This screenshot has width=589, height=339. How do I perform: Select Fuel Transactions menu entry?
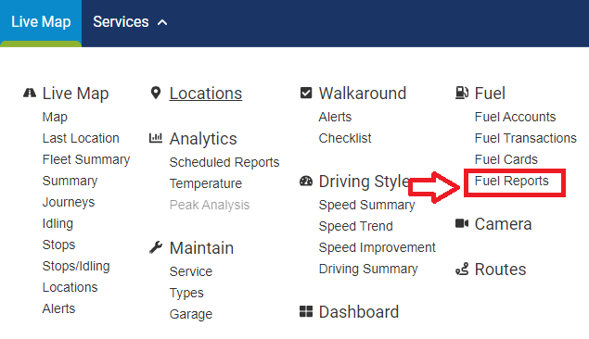point(525,138)
